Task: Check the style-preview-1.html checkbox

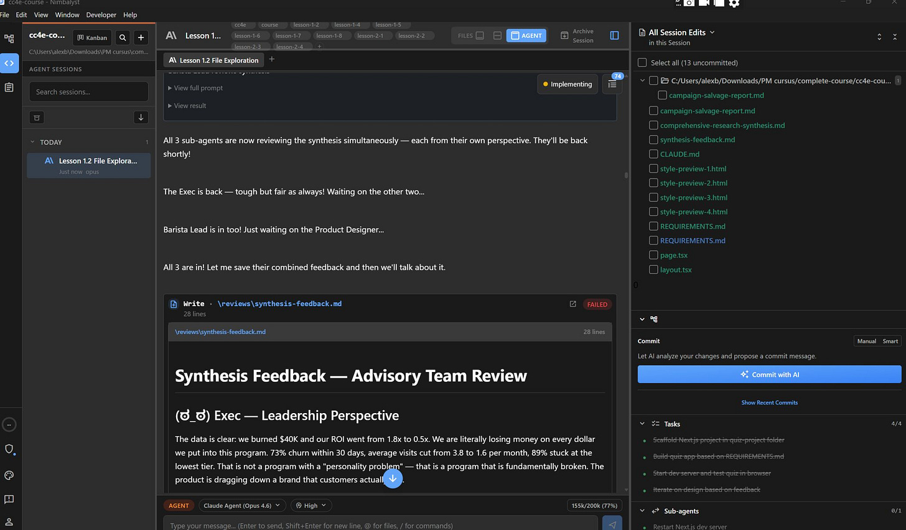Action: click(x=653, y=168)
